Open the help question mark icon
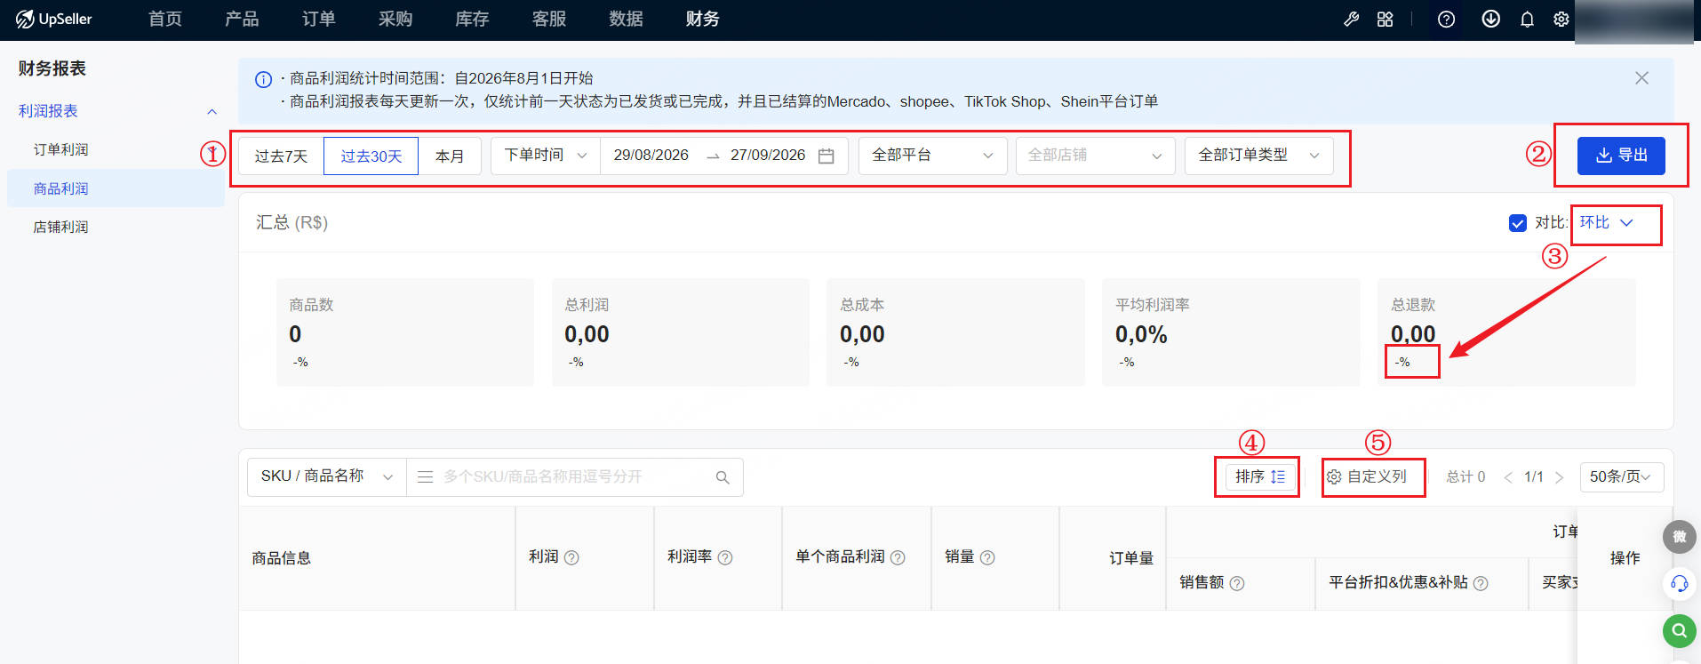The width and height of the screenshot is (1701, 664). pos(1446,19)
